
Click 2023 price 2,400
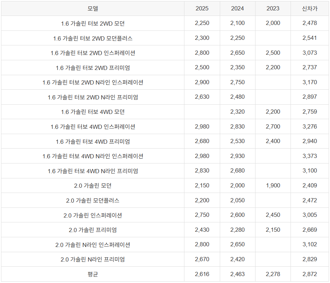point(273,141)
